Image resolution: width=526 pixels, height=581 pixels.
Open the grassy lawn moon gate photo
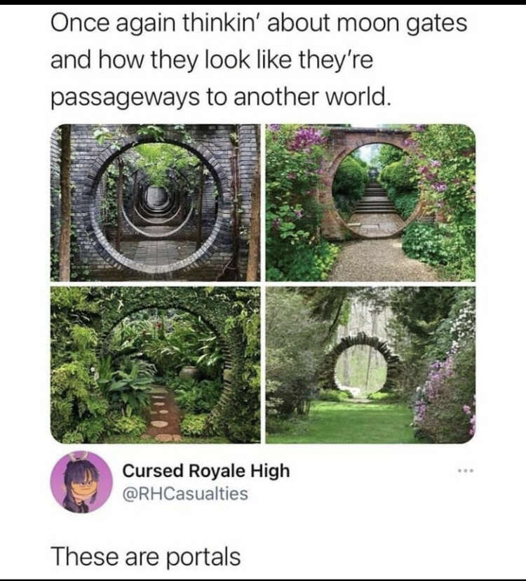click(x=370, y=365)
